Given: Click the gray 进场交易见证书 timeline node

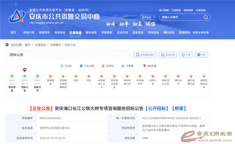Looking at the screenshot, I should 204,76.
